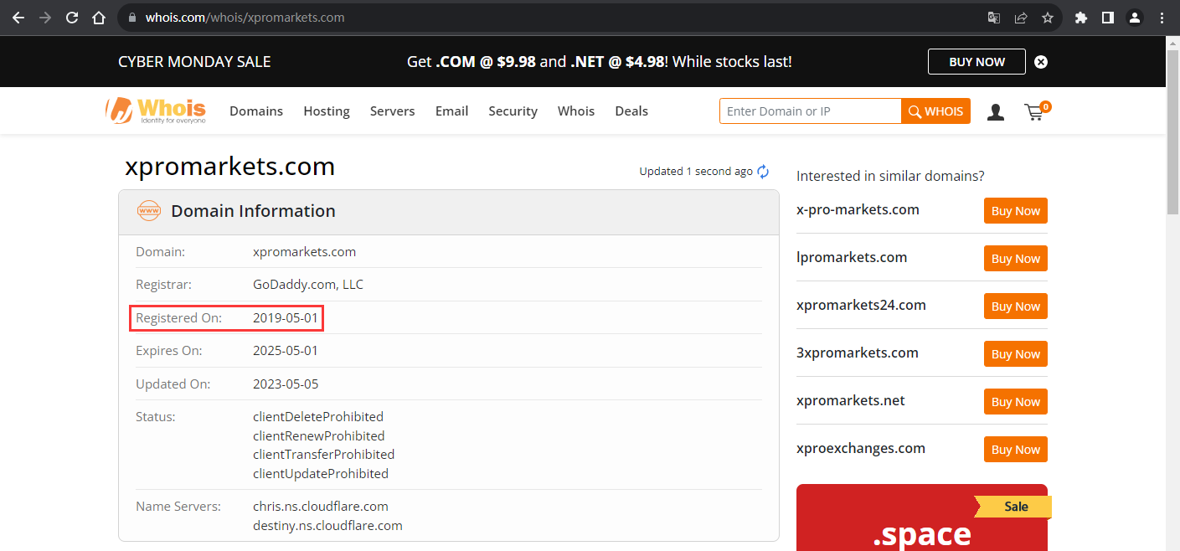Refresh the whois record with the blue arrows
The width and height of the screenshot is (1180, 551).
[x=763, y=172]
